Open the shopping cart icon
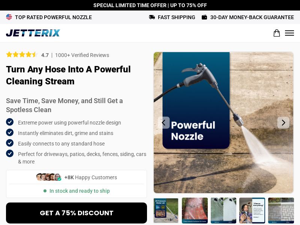The height and width of the screenshot is (225, 300). pyautogui.click(x=277, y=33)
